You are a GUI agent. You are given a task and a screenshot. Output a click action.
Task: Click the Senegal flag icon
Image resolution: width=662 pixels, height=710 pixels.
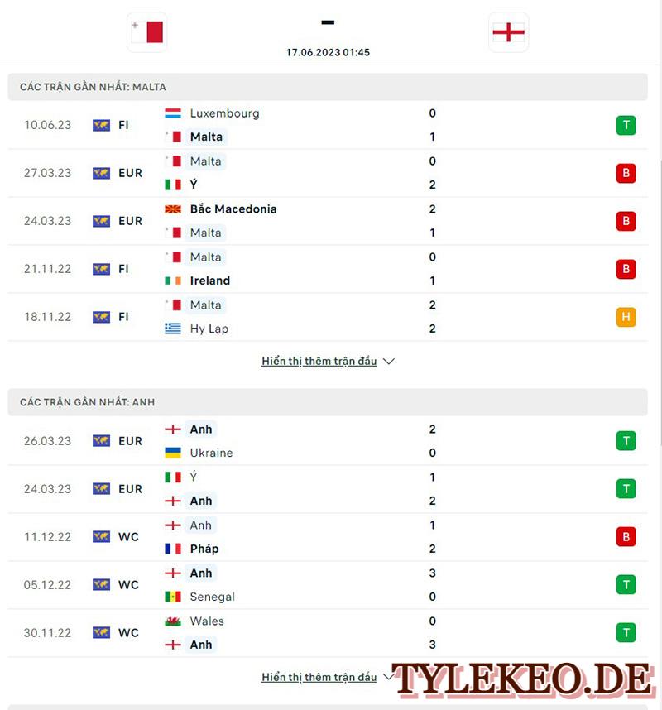pyautogui.click(x=173, y=597)
